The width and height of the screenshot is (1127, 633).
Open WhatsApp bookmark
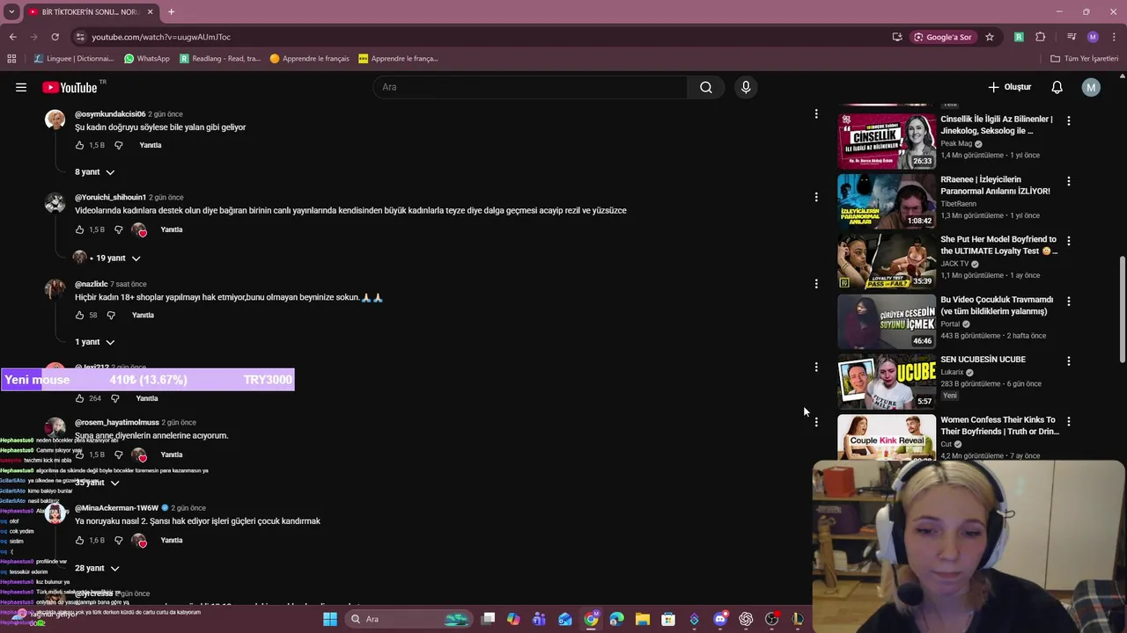click(x=147, y=59)
